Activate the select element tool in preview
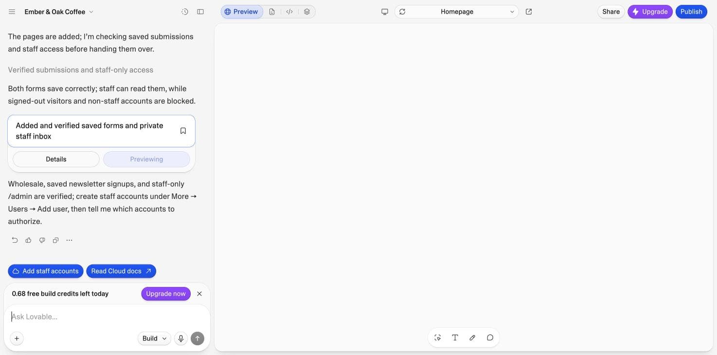The width and height of the screenshot is (717, 355). 438,337
